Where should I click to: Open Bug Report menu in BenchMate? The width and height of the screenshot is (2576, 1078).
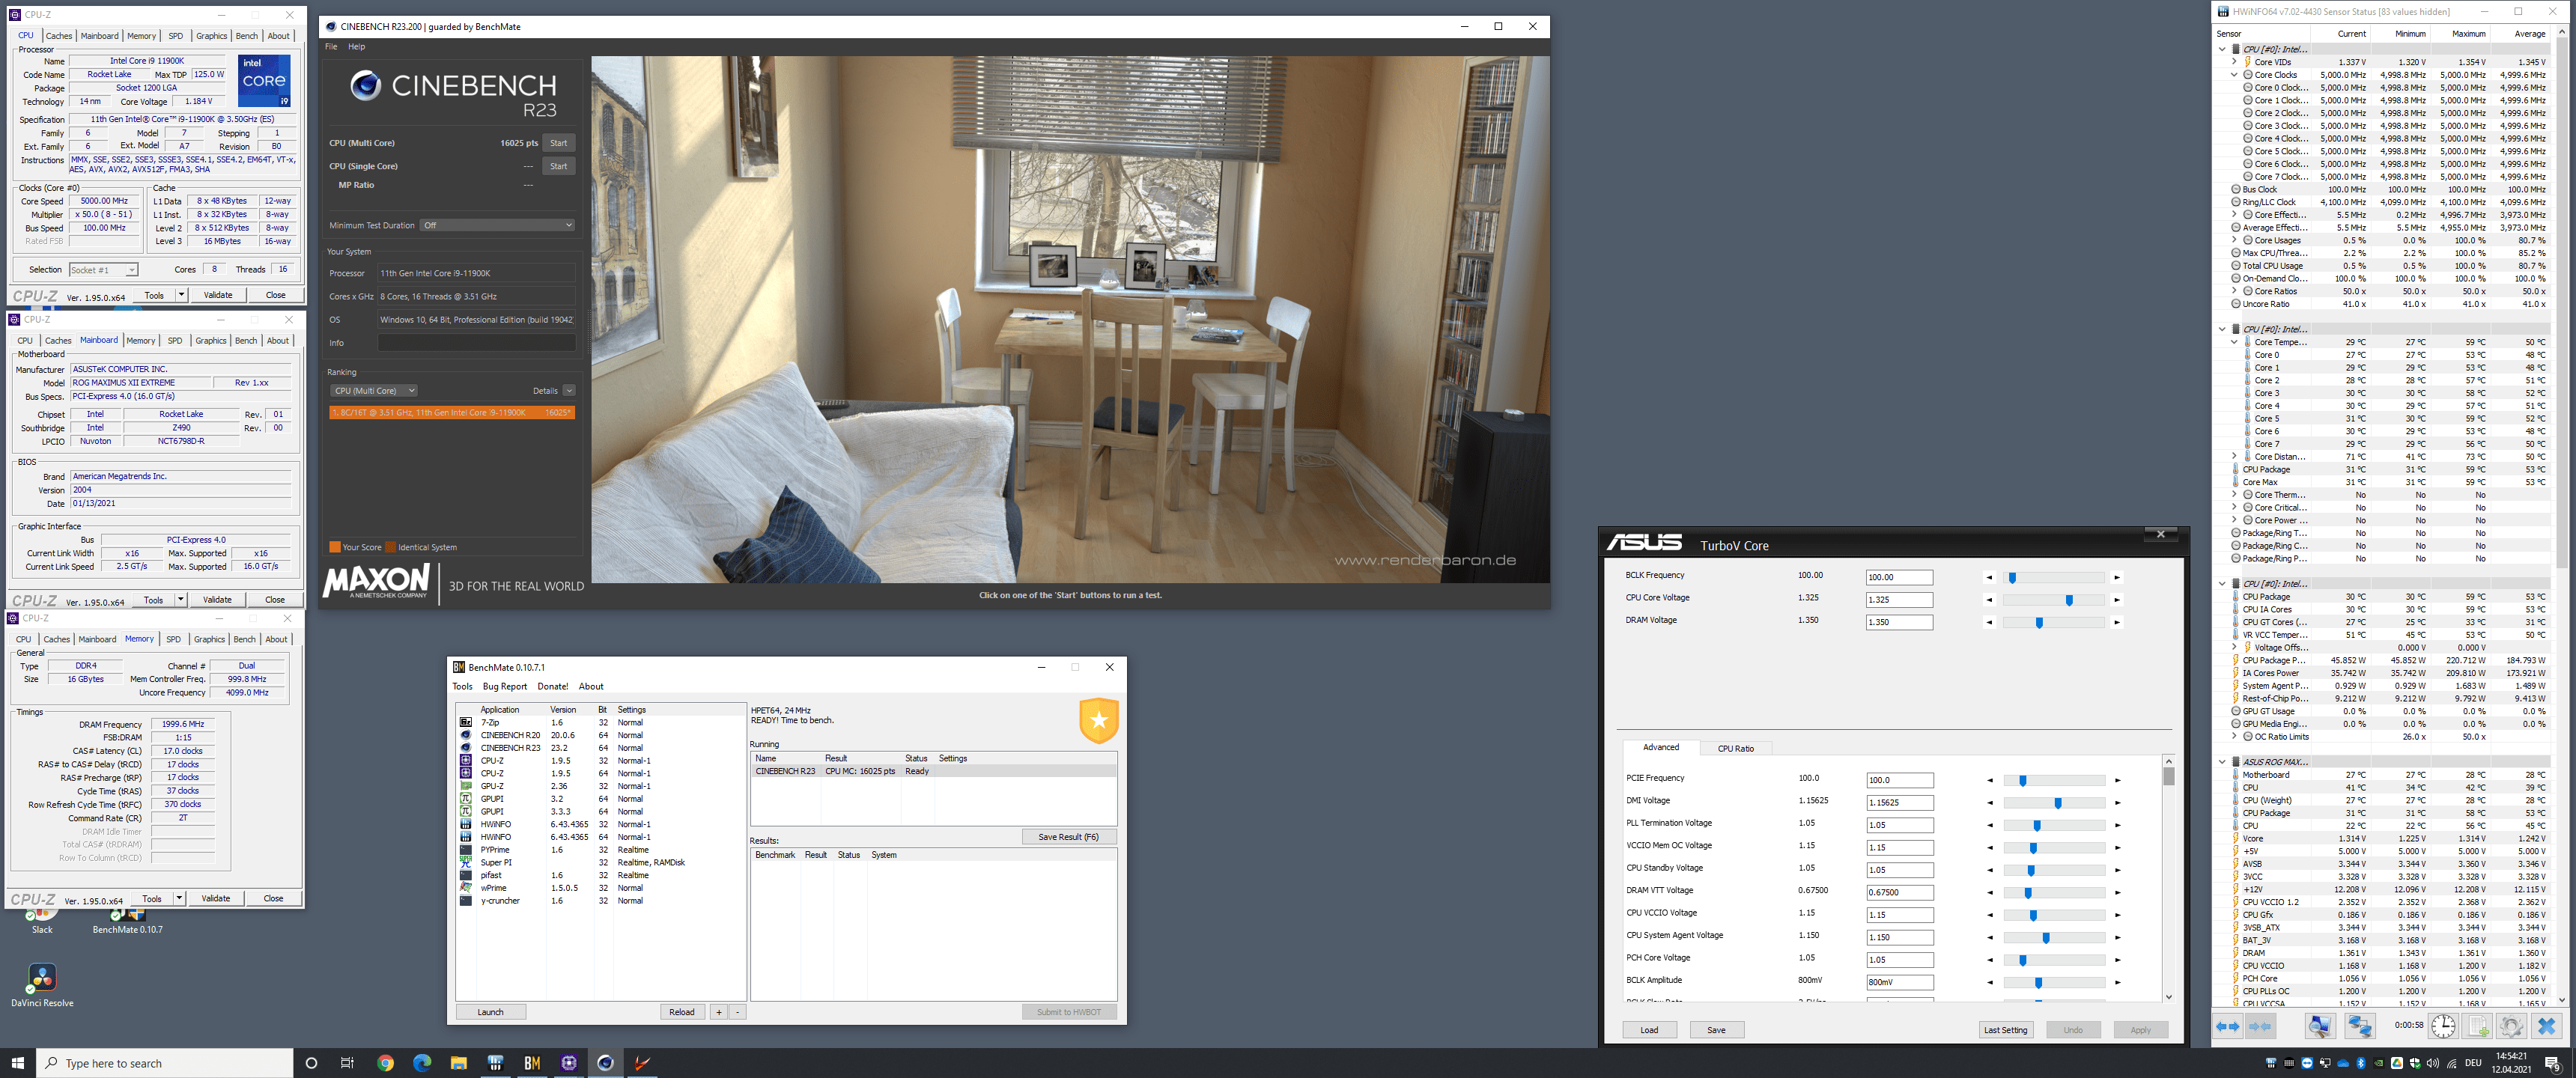(504, 687)
